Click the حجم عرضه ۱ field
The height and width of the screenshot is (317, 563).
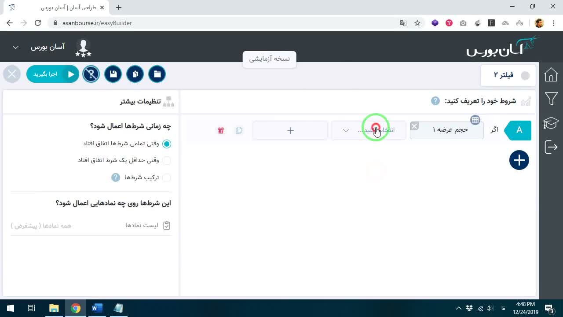[447, 130]
